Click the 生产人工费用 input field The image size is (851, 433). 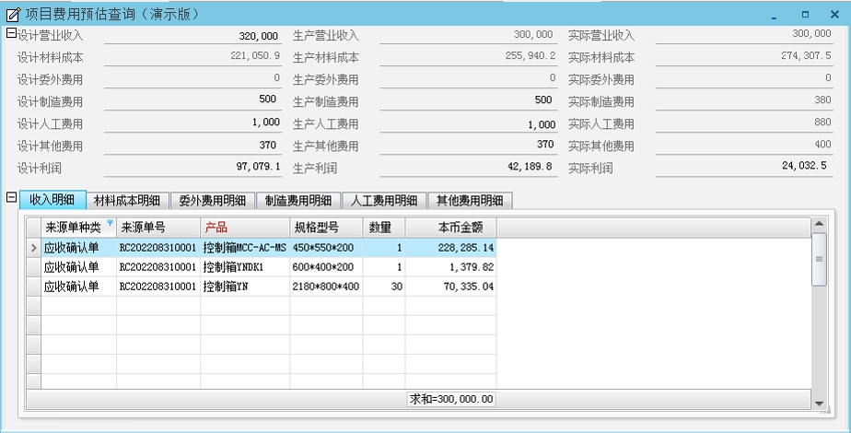coord(467,124)
